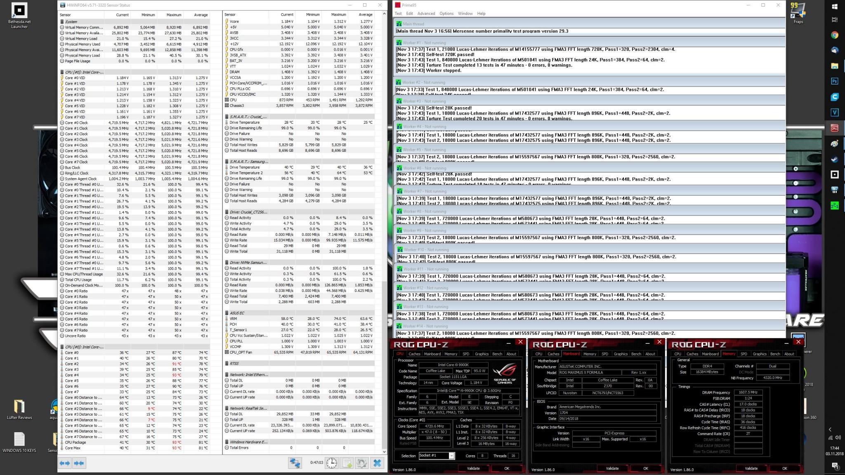
Task: Open Photoshop from the taskbar
Action: coord(834,81)
